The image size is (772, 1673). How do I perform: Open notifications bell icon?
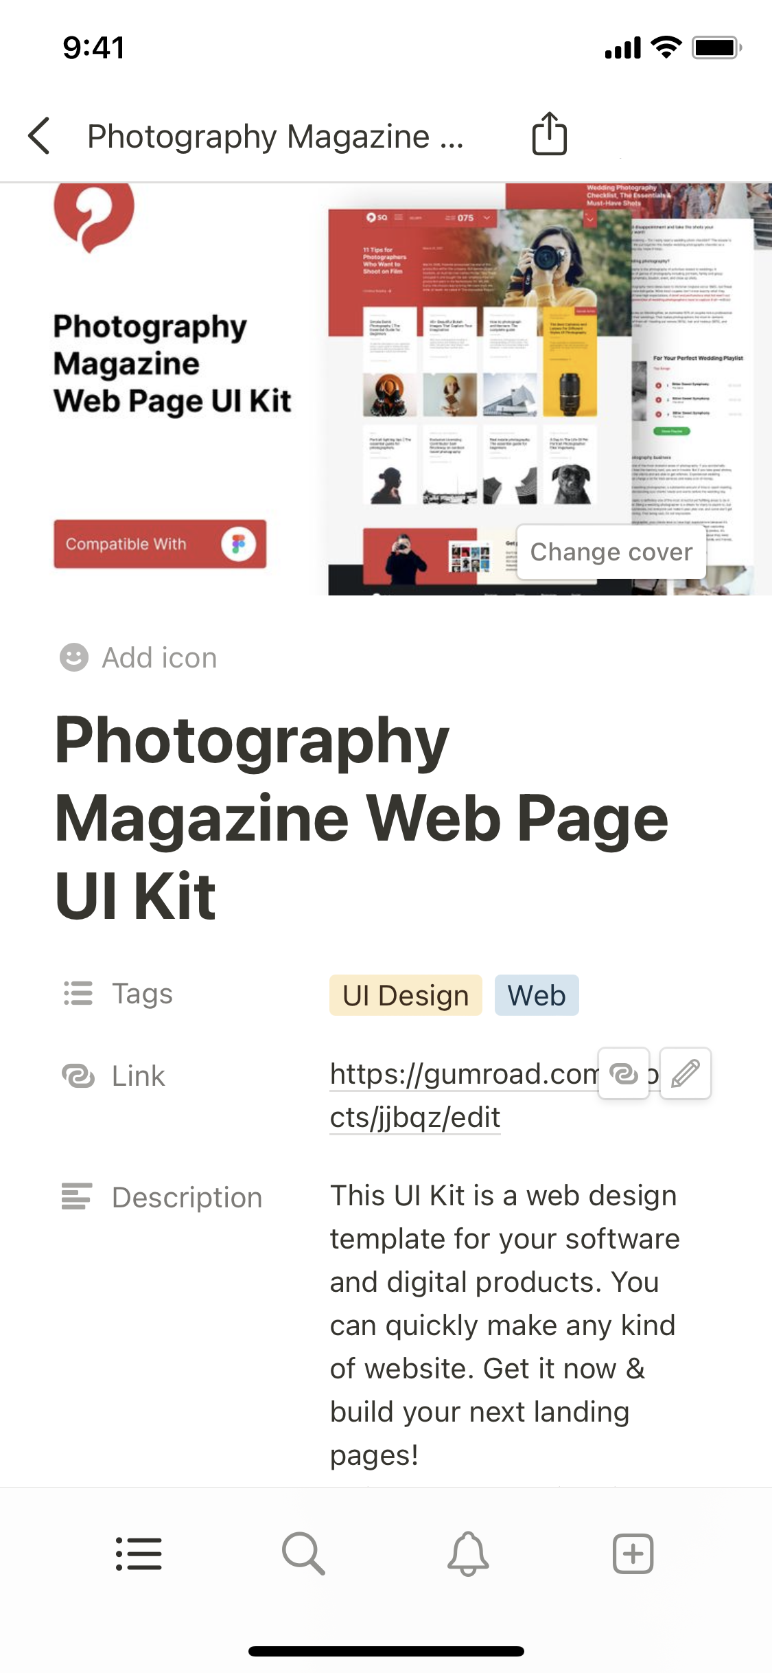(x=468, y=1553)
